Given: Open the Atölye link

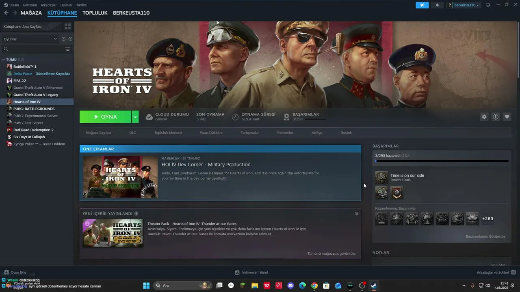Looking at the screenshot, I should click(x=317, y=133).
